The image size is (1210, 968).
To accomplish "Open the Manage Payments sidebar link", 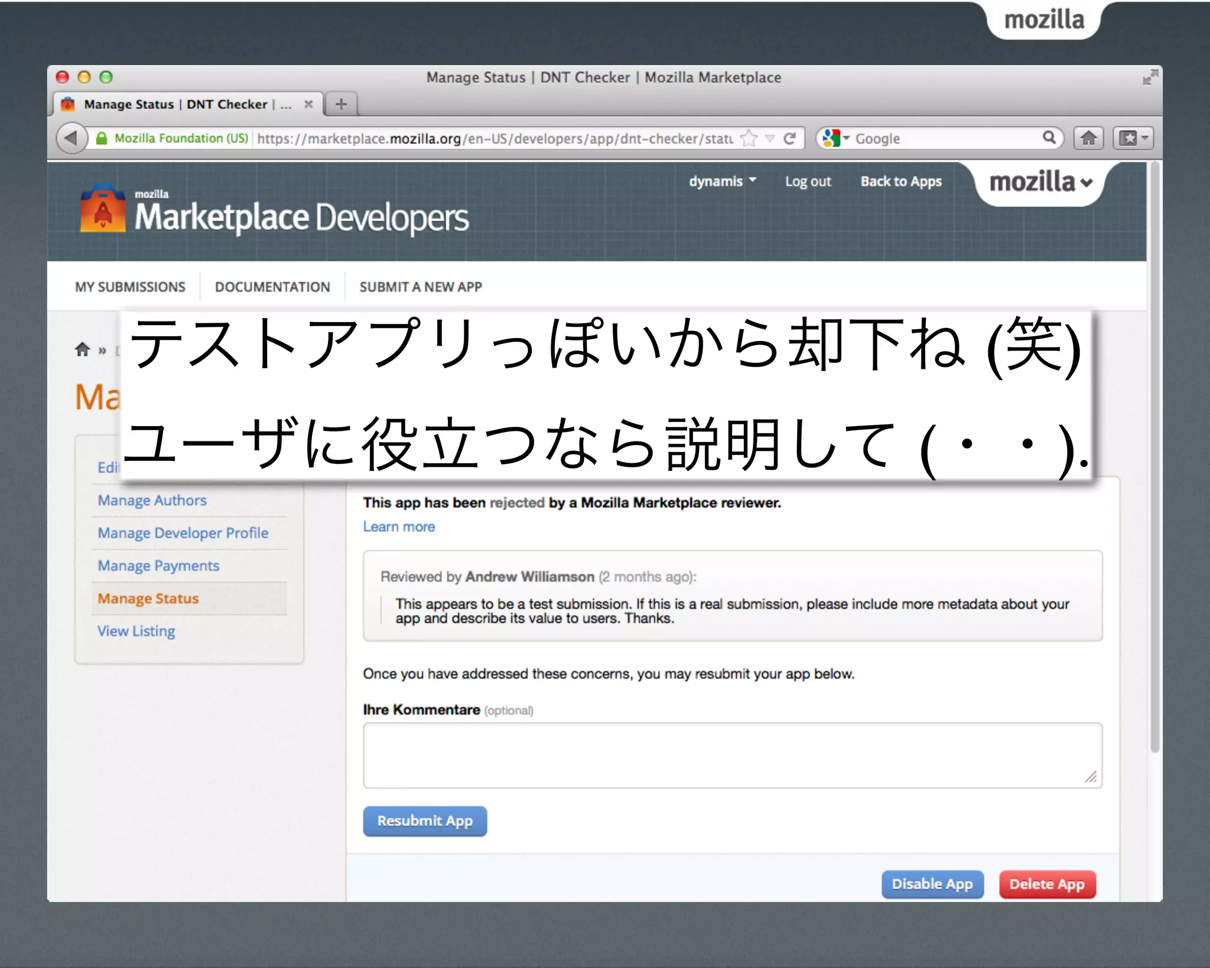I will [x=158, y=566].
